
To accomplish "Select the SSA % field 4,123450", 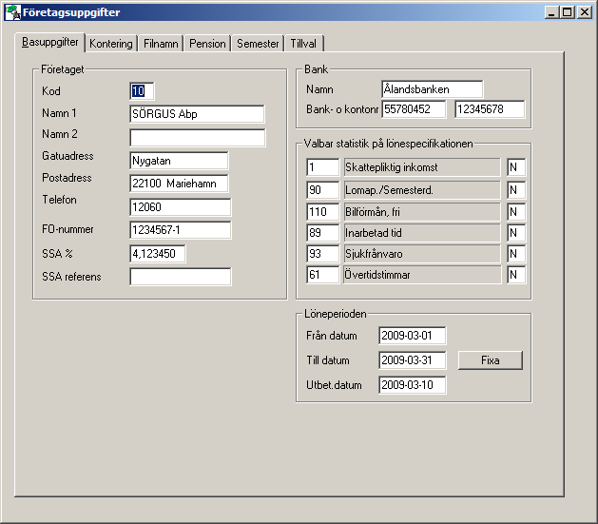I will 158,254.
